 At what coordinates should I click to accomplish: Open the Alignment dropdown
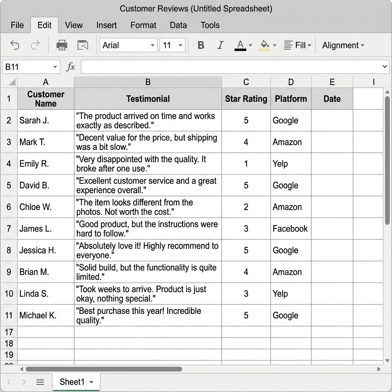click(x=343, y=45)
